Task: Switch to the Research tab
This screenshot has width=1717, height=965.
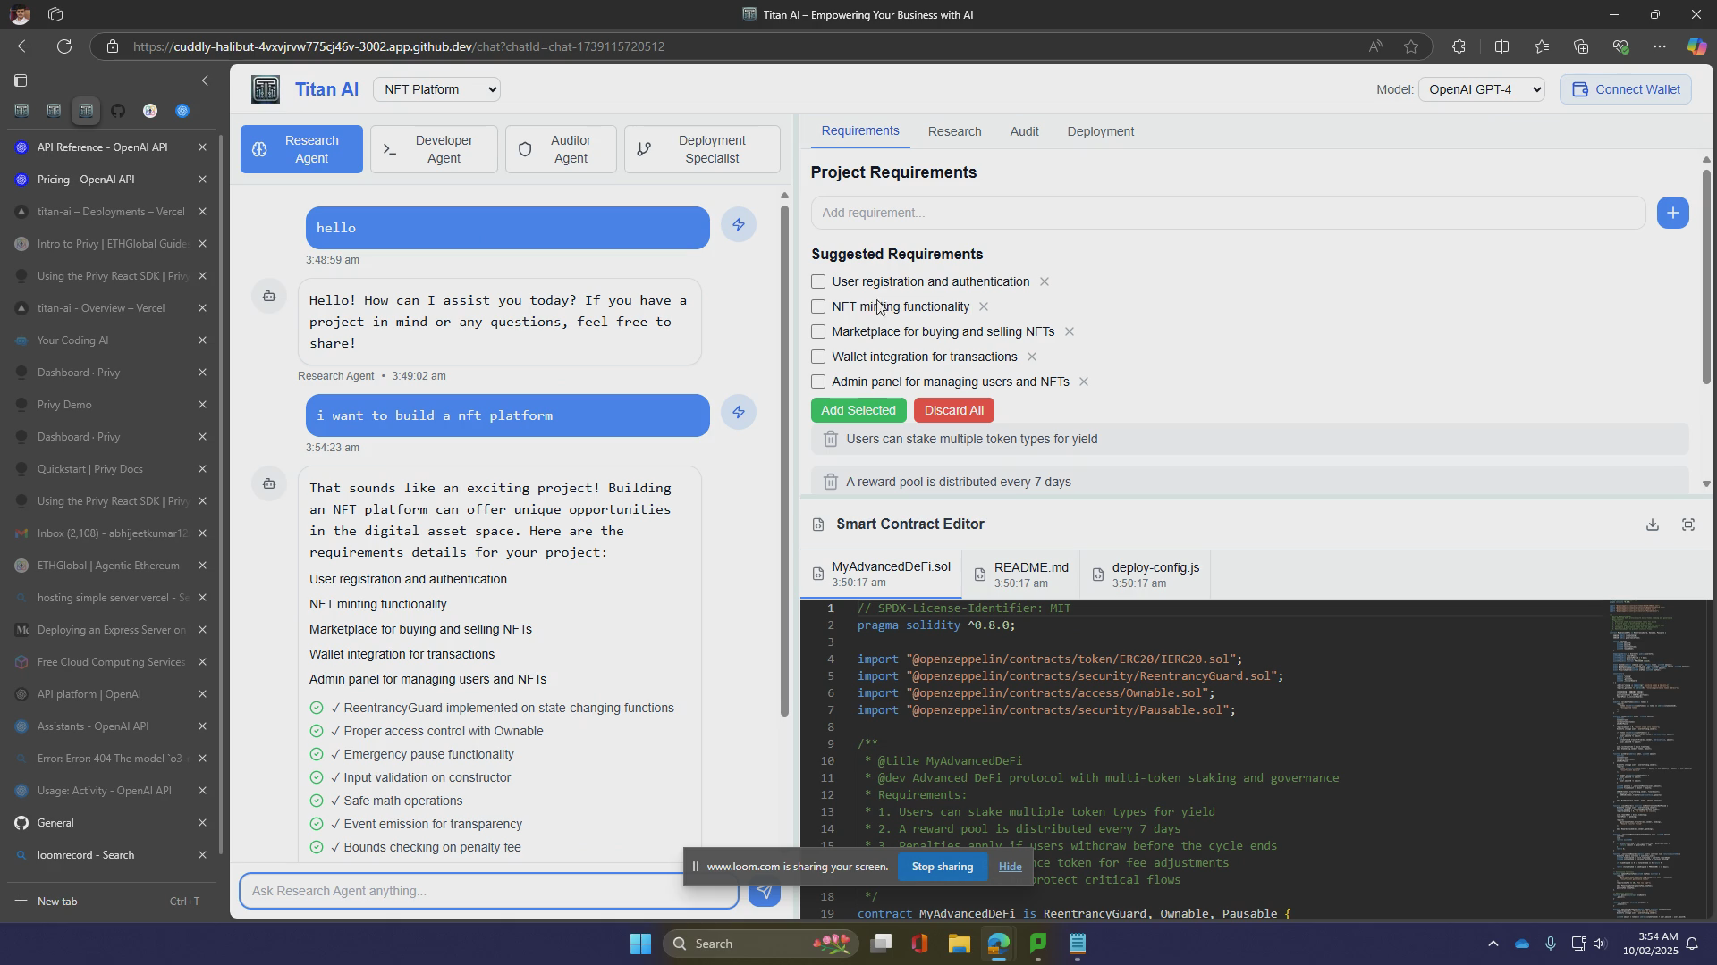Action: [x=954, y=131]
